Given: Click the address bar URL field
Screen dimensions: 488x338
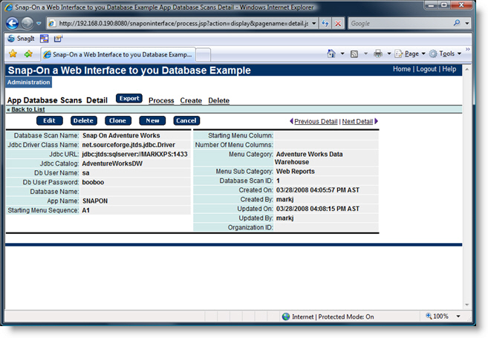Looking at the screenshot, I should [x=179, y=23].
